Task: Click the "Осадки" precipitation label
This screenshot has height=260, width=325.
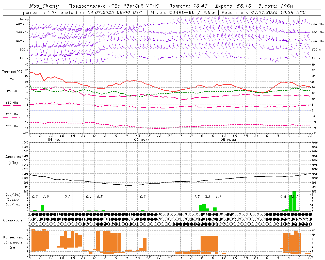Action: point(13,200)
